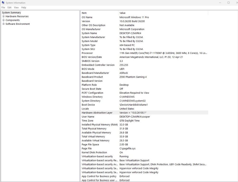Image resolution: width=238 pixels, height=182 pixels.
Task: Select the SMBIOS Version row label
Action: tap(90, 61)
